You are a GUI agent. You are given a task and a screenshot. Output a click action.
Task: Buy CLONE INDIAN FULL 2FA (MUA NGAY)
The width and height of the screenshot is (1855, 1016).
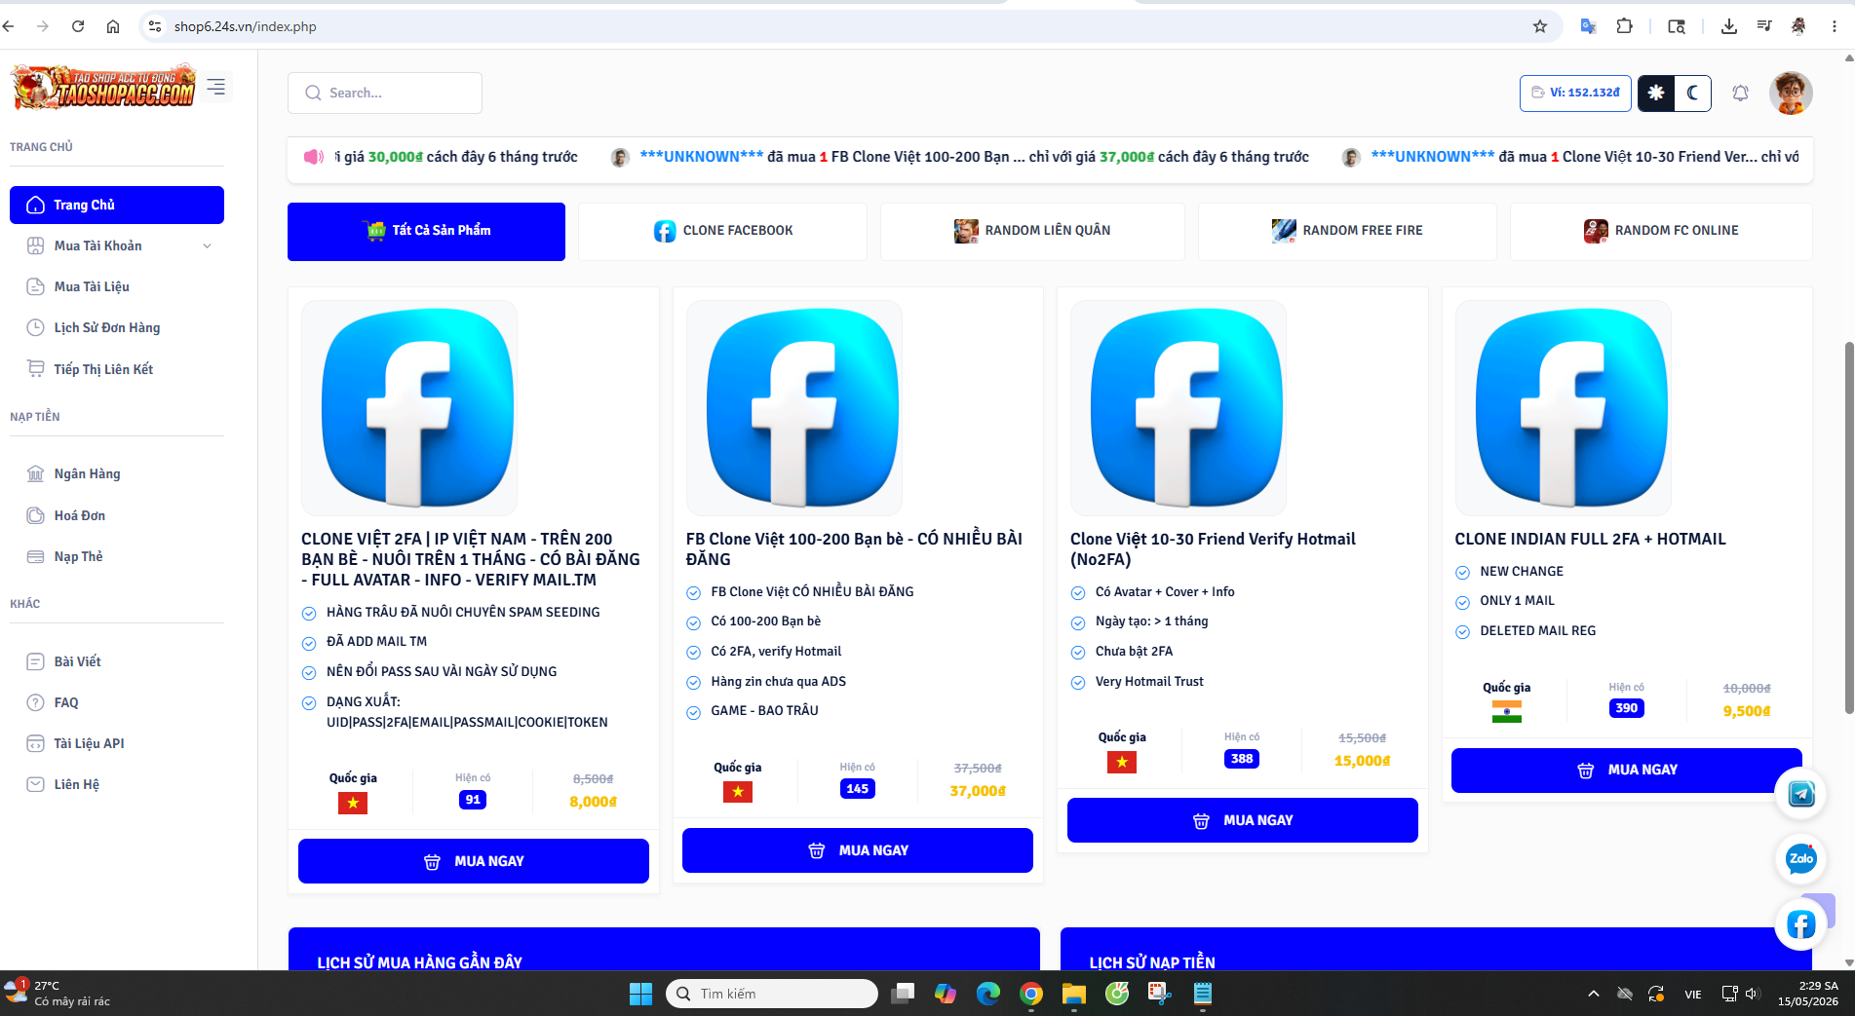click(1627, 770)
